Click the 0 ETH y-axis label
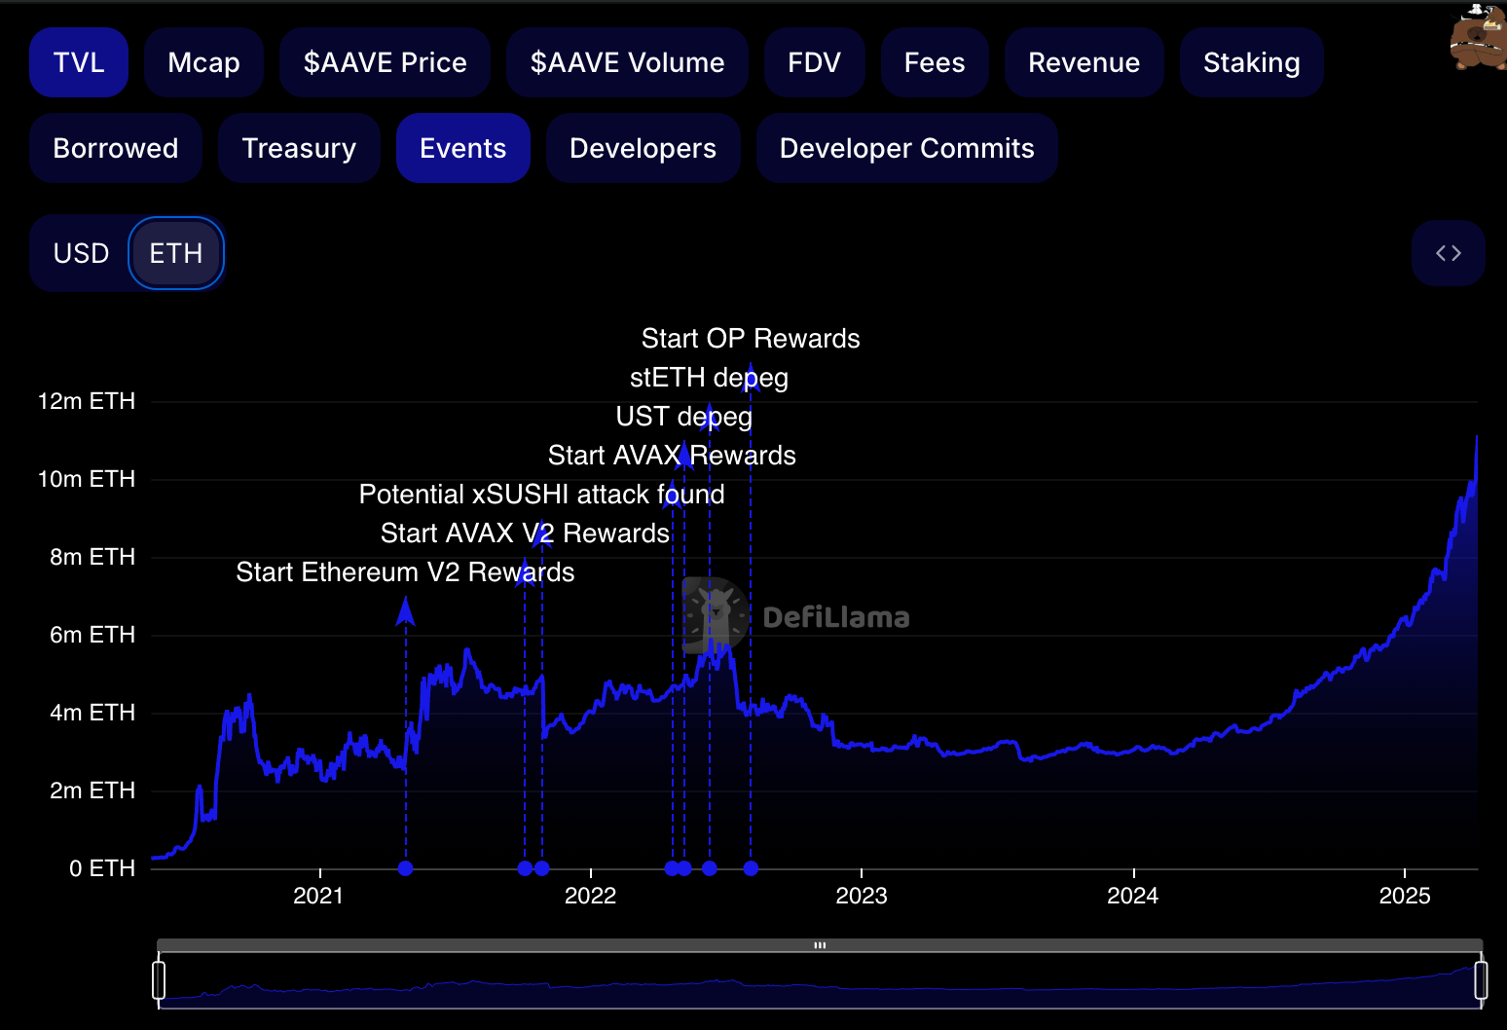Image resolution: width=1507 pixels, height=1030 pixels. [102, 868]
